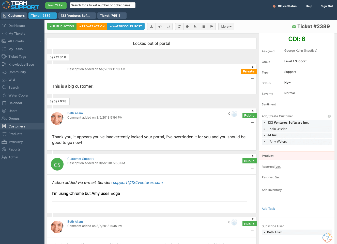This screenshot has height=244, width=337.
Task: Click the applause icon on the 5:54 PM comment
Action: (234, 114)
